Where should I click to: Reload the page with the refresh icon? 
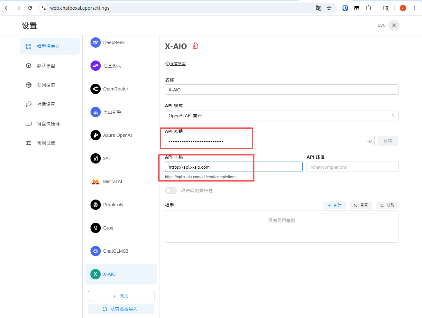[30, 8]
